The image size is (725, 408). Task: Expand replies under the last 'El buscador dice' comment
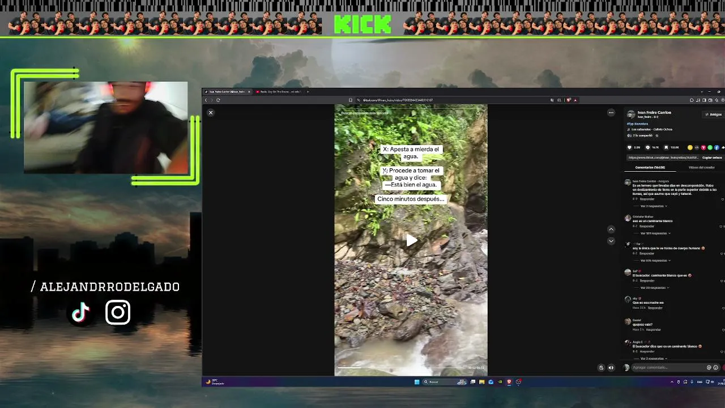point(654,358)
